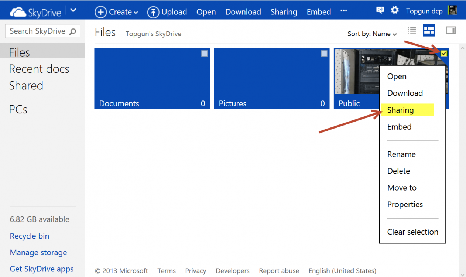Click the scrollbar up arrow
This screenshot has height=277, width=466.
pyautogui.click(x=462, y=47)
